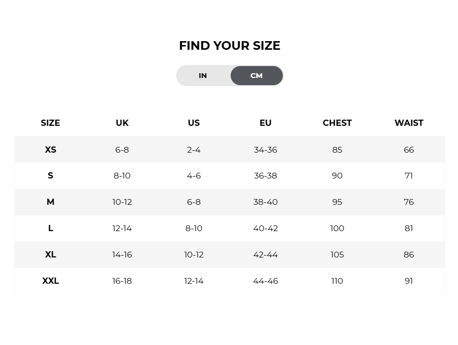Select the L size row label
Image resolution: width=458 pixels, height=345 pixels.
coord(51,228)
